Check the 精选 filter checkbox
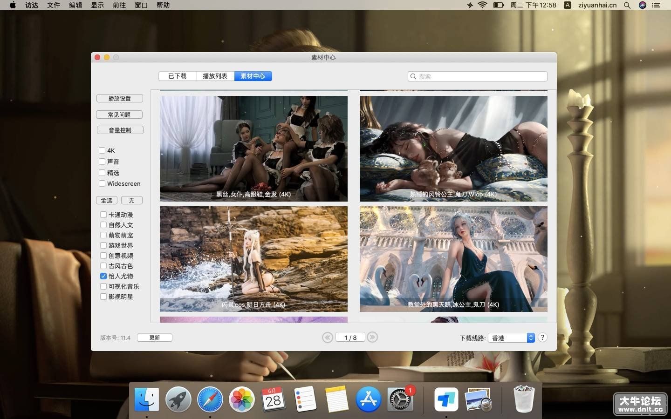 coord(102,173)
